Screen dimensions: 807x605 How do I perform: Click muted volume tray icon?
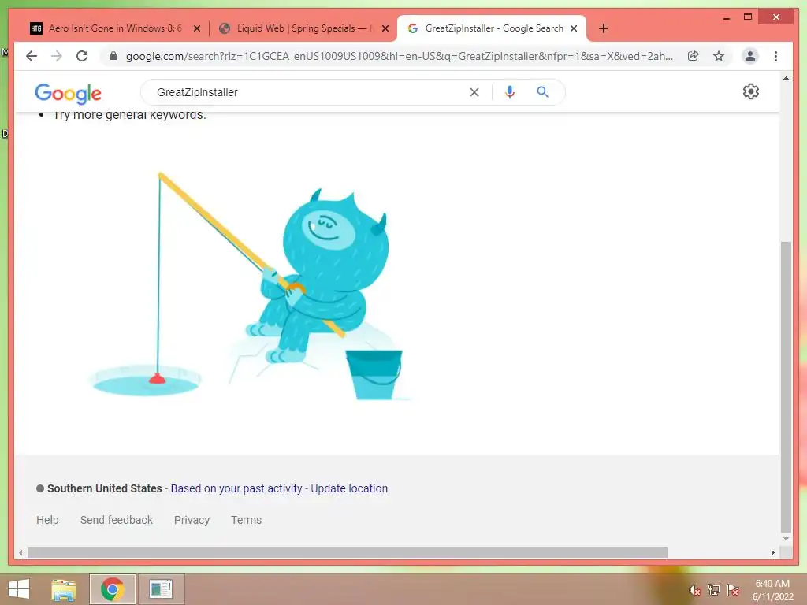[694, 590]
